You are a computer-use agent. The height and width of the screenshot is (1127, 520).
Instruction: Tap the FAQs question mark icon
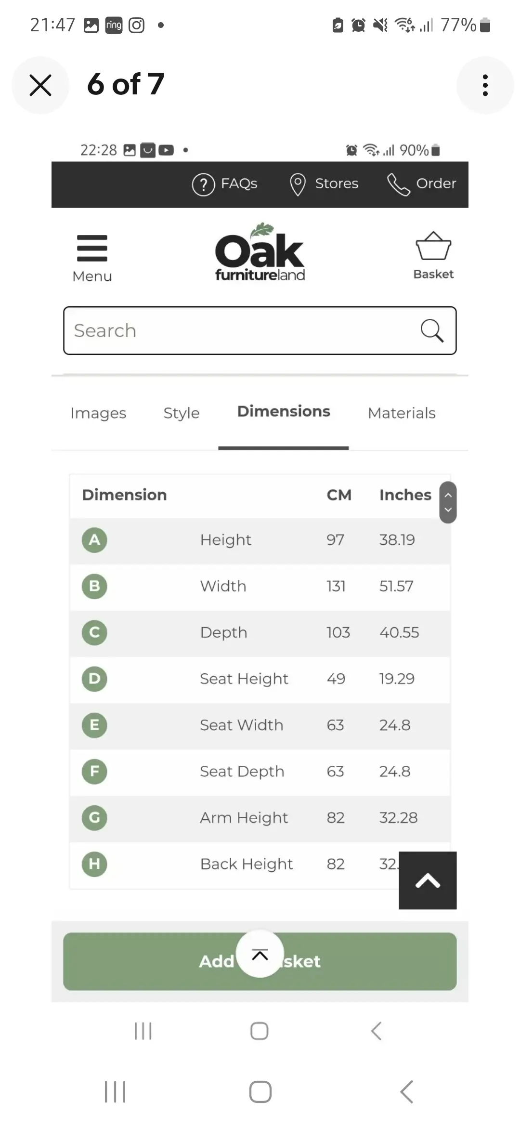[203, 184]
